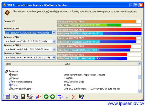The width and height of the screenshot is (147, 106).
Task: Click the Current CPU Dhrystone ALU bar
Action: pyautogui.click(x=99, y=22)
